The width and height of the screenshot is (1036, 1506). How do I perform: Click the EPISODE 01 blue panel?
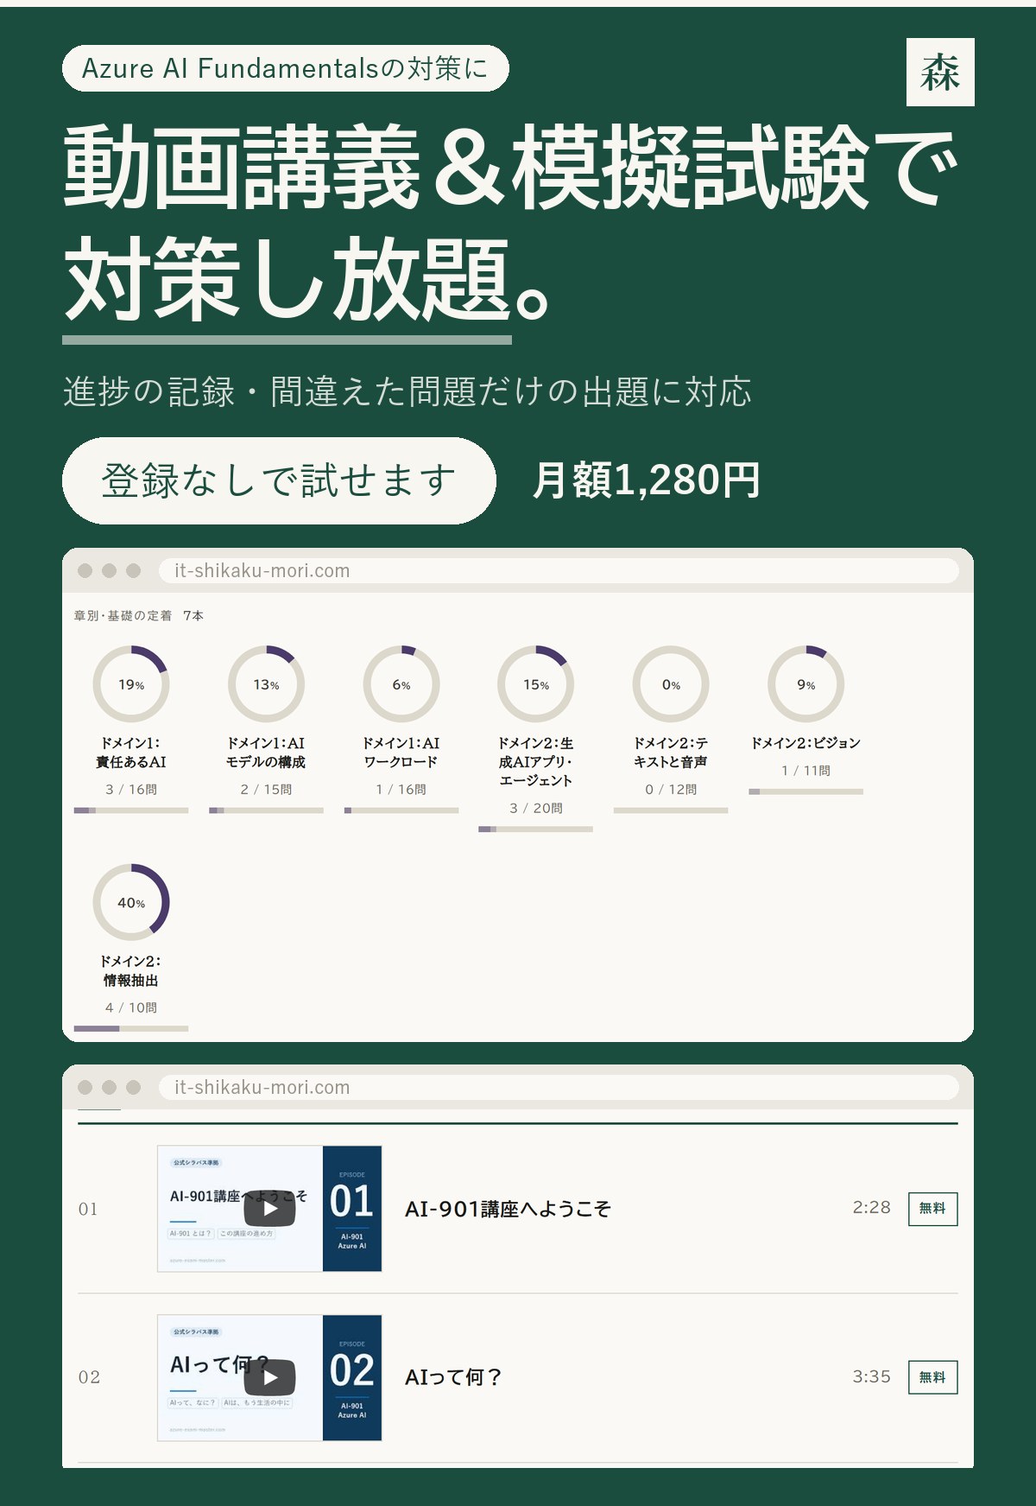pos(352,1209)
